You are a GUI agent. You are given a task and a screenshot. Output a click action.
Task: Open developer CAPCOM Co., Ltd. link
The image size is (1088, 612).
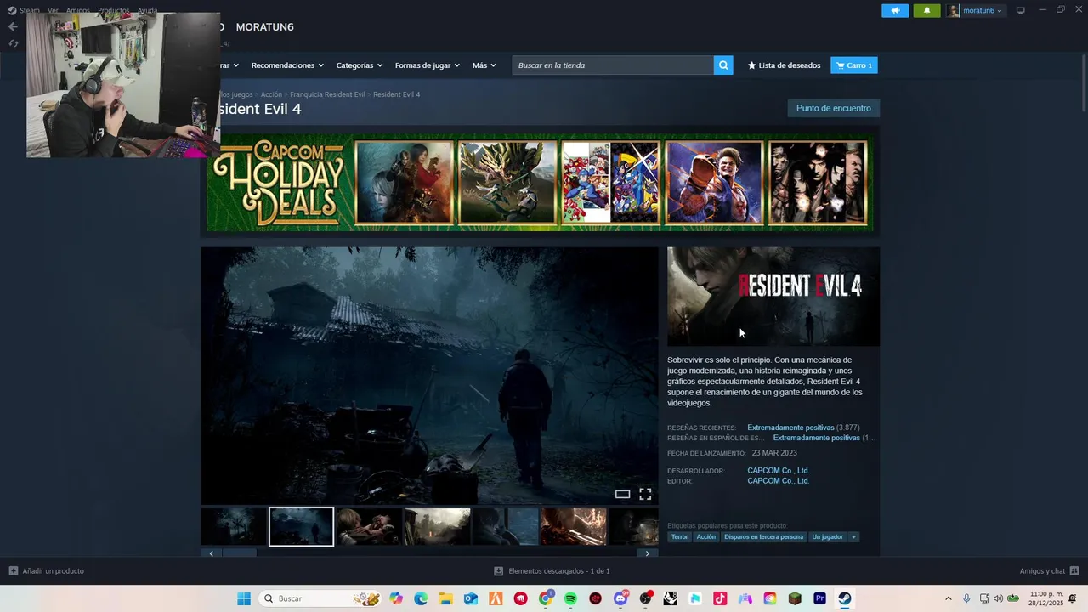[x=778, y=470]
